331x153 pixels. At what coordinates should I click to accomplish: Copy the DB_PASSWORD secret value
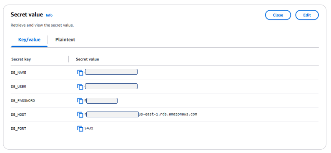80,101
